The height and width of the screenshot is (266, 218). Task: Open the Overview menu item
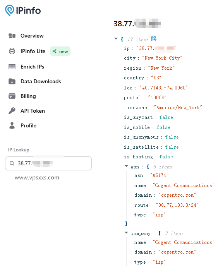tap(32, 36)
